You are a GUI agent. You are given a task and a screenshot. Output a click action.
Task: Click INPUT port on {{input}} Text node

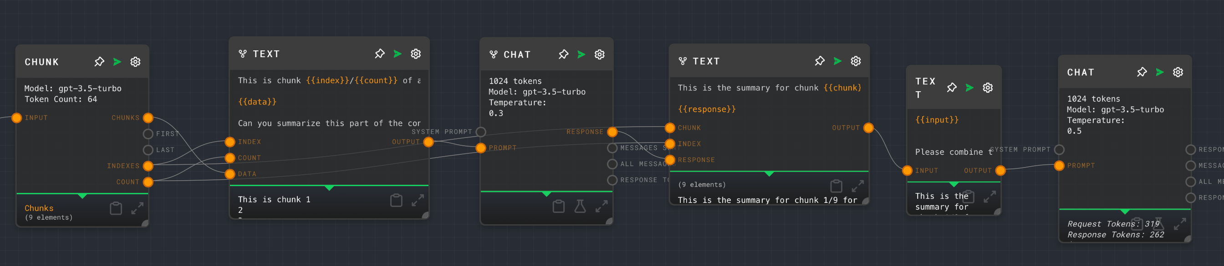(908, 170)
